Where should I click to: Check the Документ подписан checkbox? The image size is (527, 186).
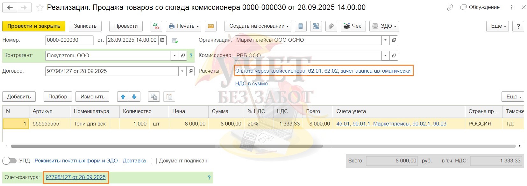click(x=154, y=161)
